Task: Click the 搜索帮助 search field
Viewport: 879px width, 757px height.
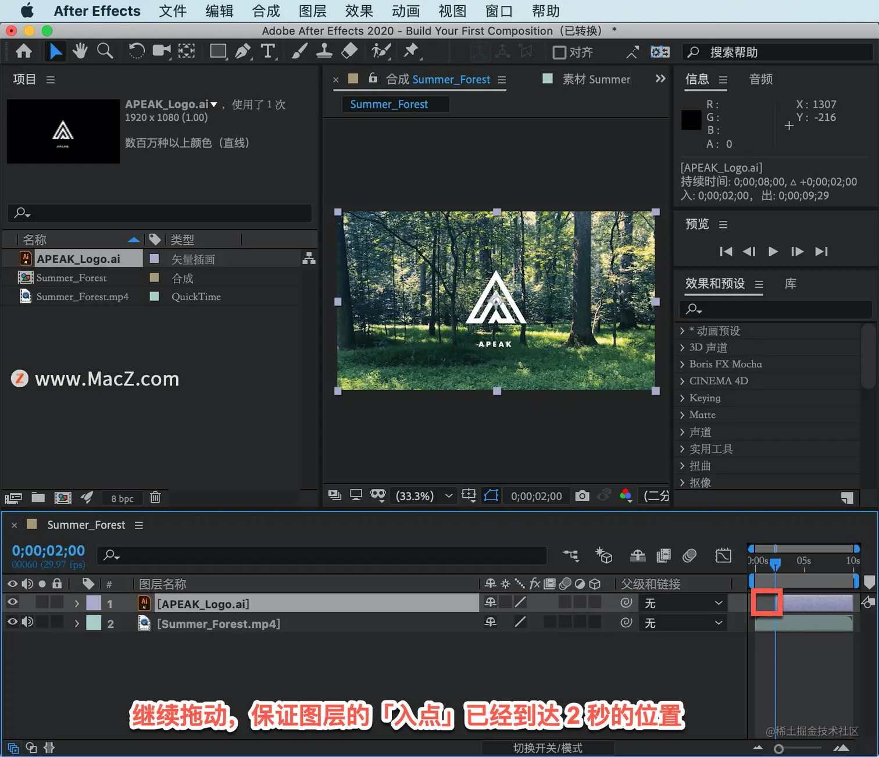Action: [778, 52]
